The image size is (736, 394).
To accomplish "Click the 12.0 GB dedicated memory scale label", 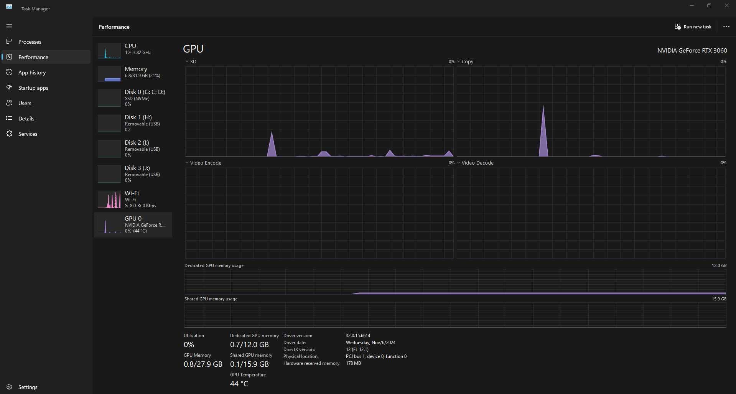I will tap(719, 265).
